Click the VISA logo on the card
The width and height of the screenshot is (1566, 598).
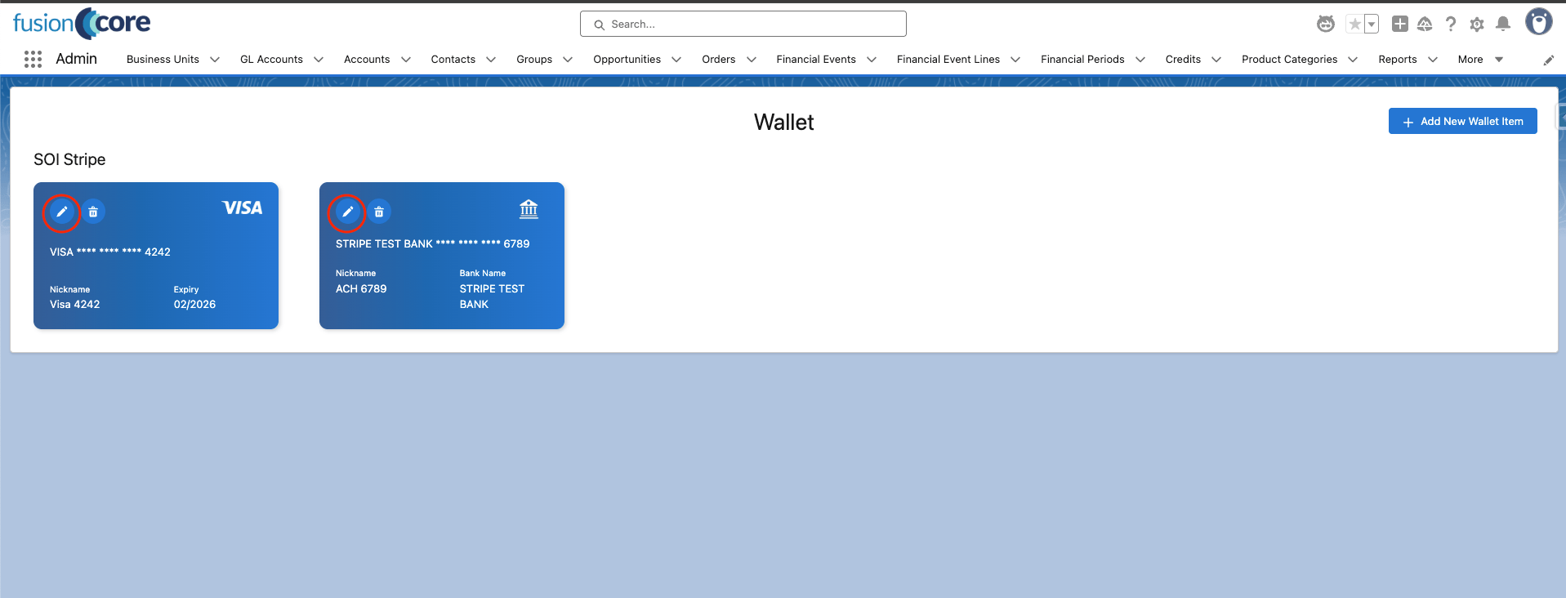tap(242, 208)
